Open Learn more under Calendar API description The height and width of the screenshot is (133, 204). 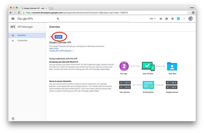pos(54,48)
